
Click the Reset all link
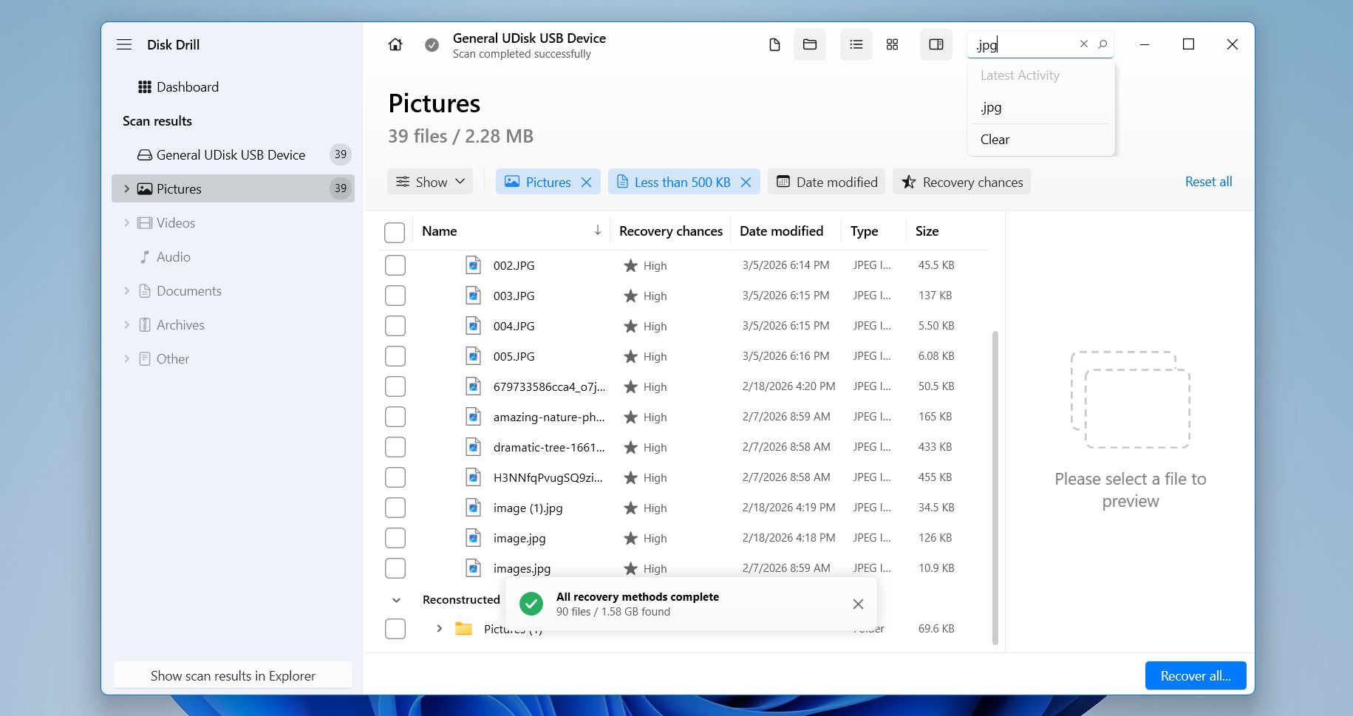[1208, 182]
